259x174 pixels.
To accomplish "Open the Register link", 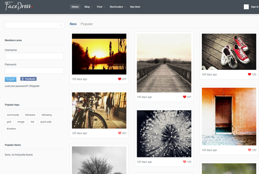I will click(x=35, y=86).
